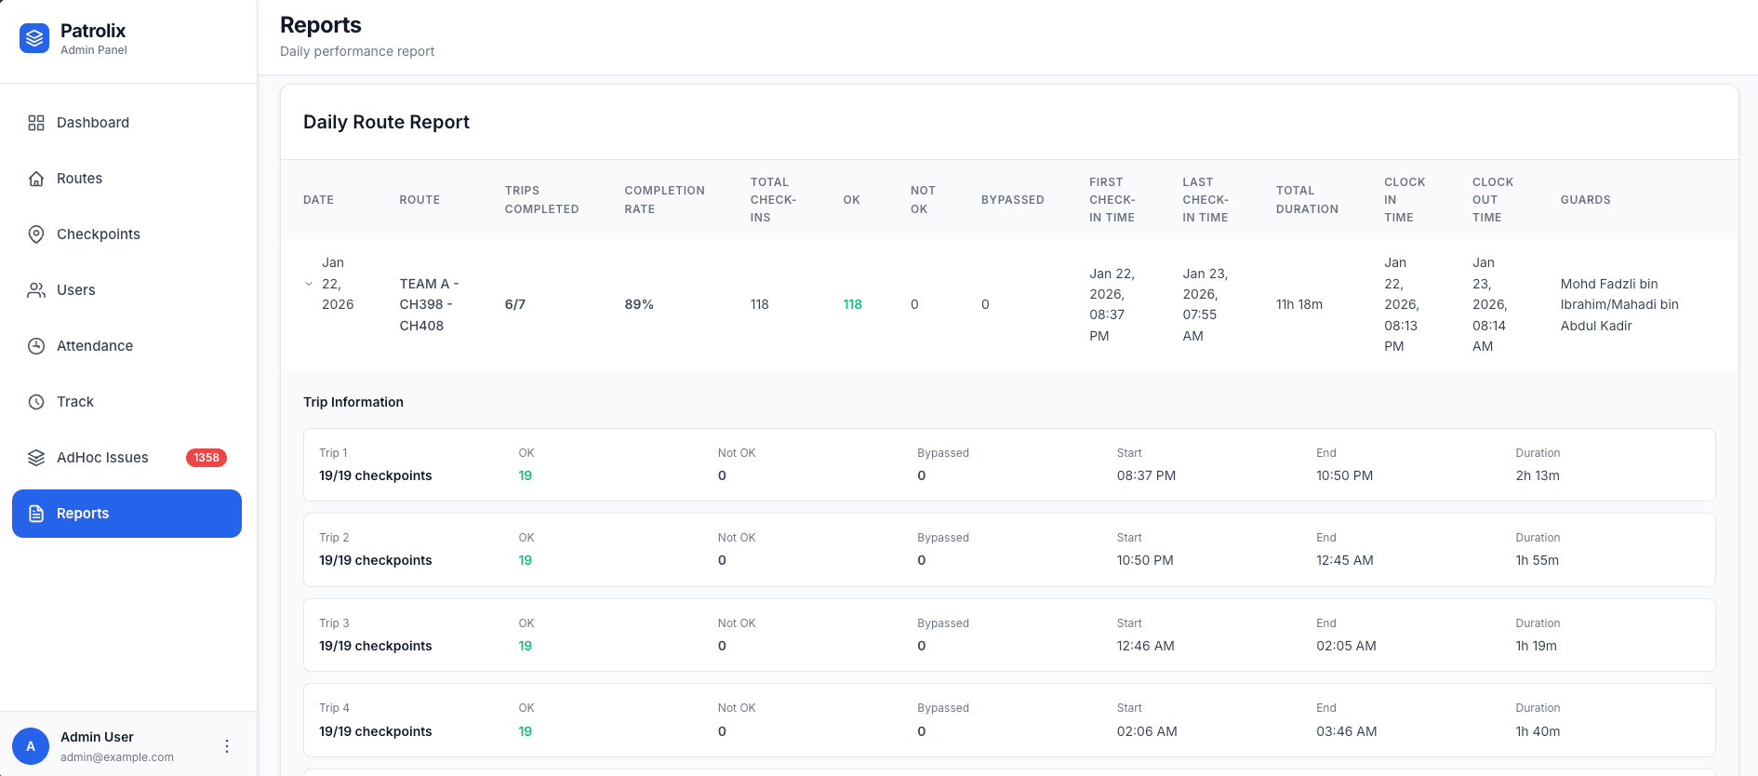Viewport: 1758px width, 776px height.
Task: Select the Trip 1 information card
Action: click(x=1009, y=464)
